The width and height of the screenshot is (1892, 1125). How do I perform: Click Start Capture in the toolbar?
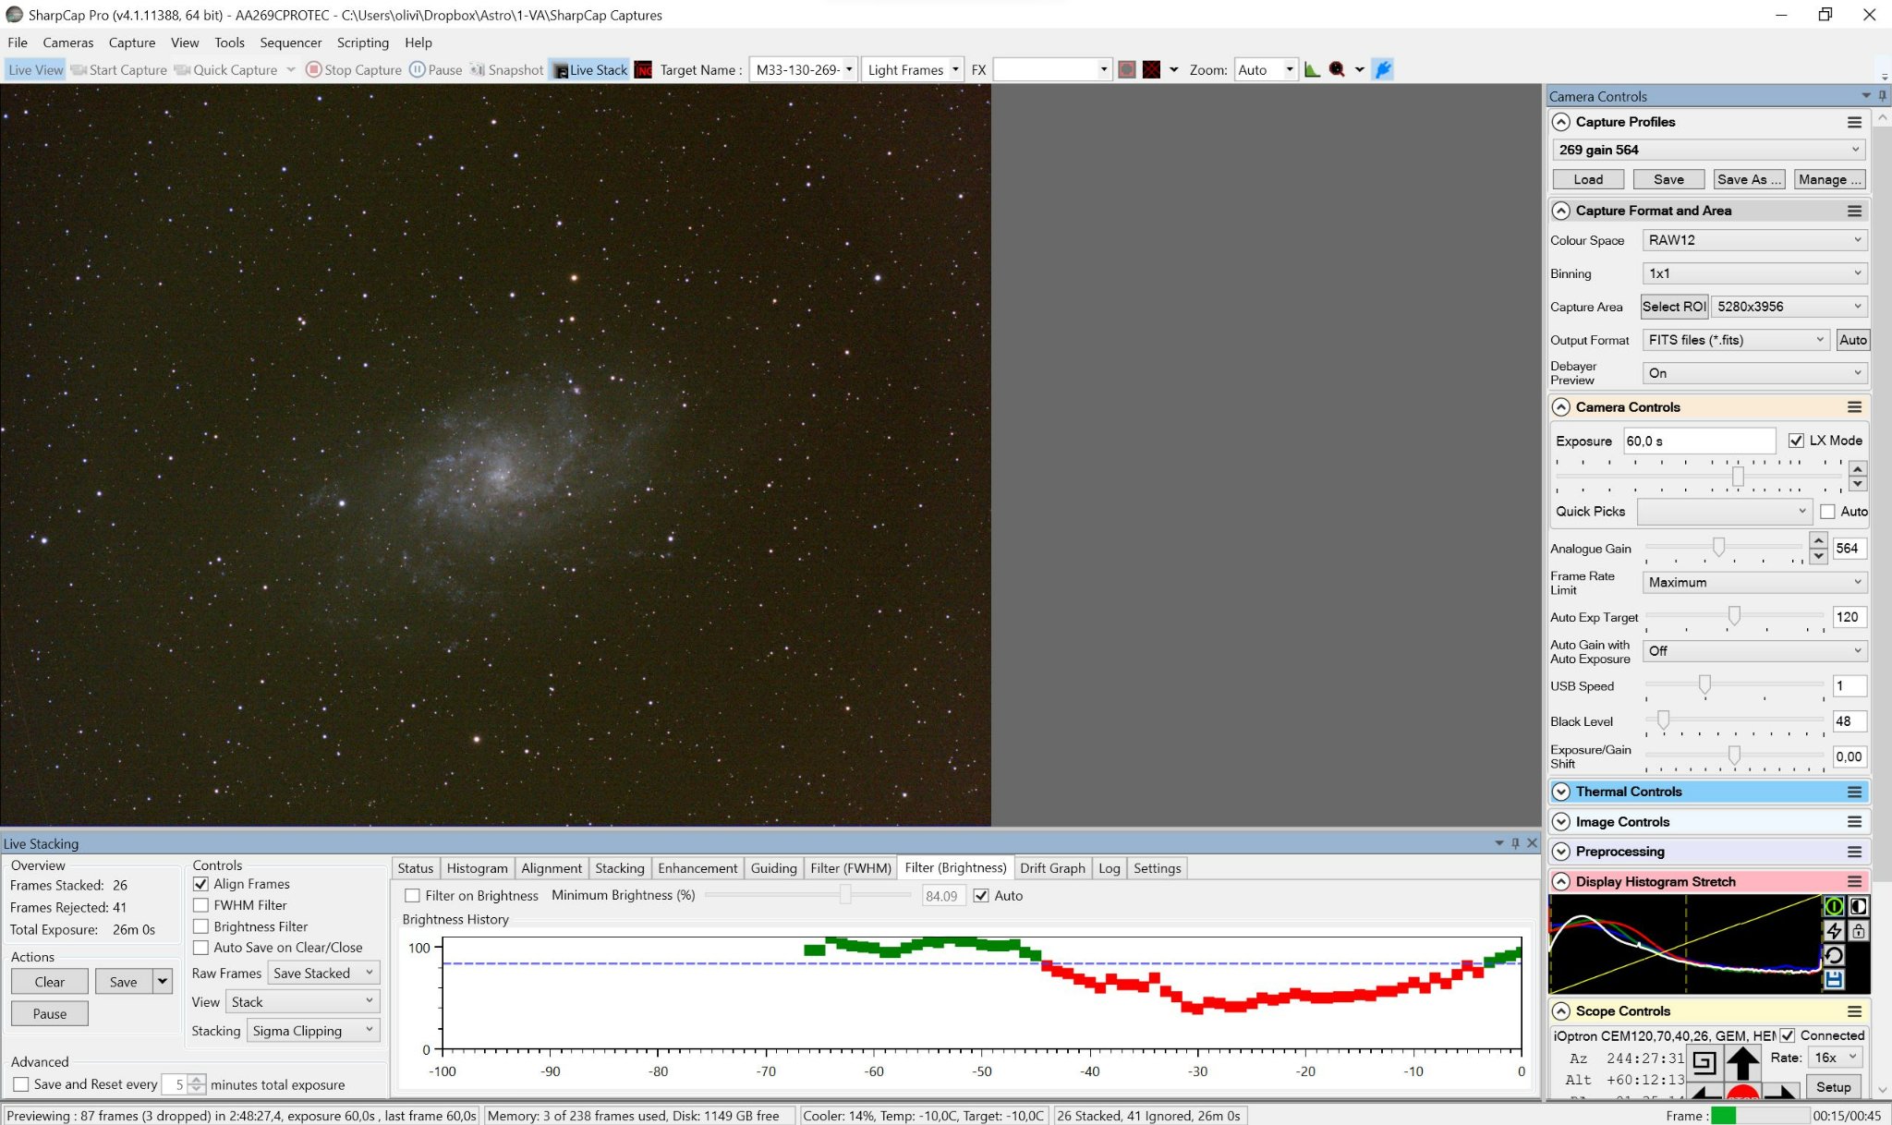click(x=119, y=69)
